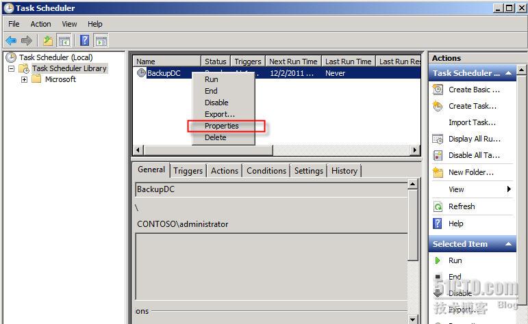Image resolution: width=528 pixels, height=324 pixels.
Task: Click the Microsoft folder icon in tree
Action: pyautogui.click(x=36, y=79)
